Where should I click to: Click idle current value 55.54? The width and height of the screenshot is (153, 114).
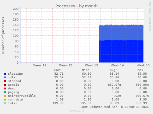[59, 77]
